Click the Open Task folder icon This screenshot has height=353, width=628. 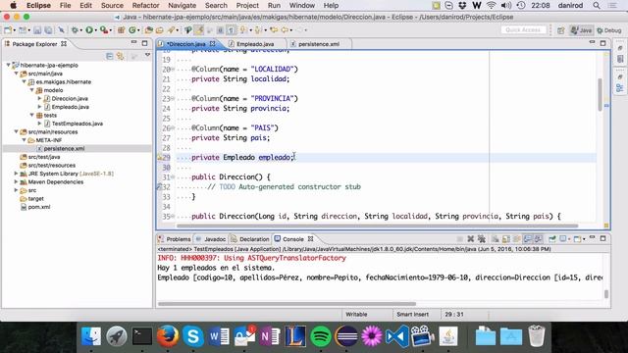pyautogui.click(x=159, y=30)
